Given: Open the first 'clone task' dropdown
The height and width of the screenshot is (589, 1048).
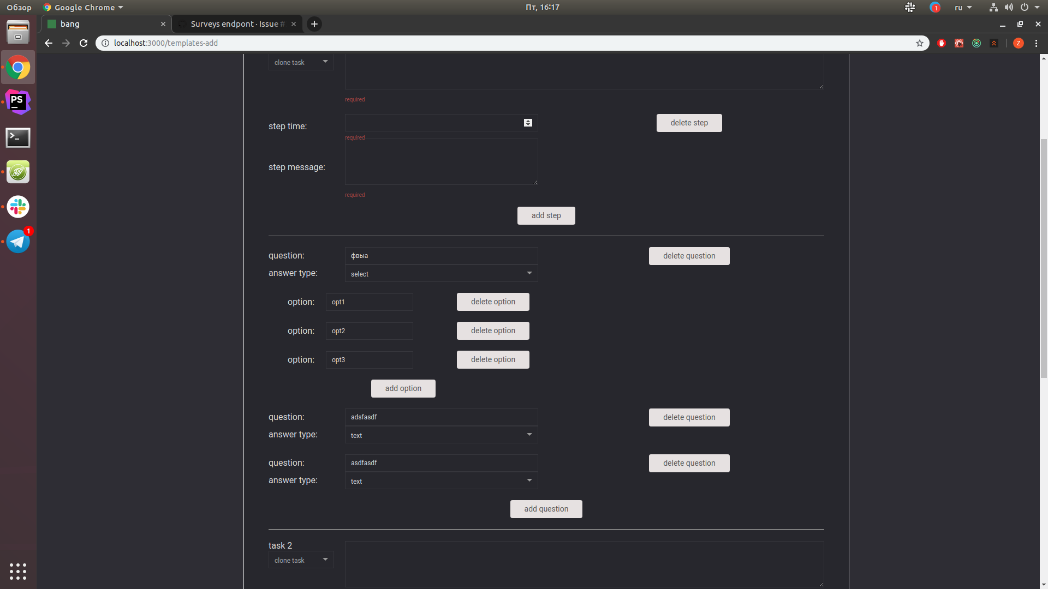Looking at the screenshot, I should click(x=301, y=62).
